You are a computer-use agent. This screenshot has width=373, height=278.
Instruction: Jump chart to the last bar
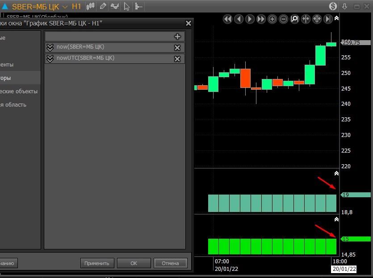click(328, 19)
